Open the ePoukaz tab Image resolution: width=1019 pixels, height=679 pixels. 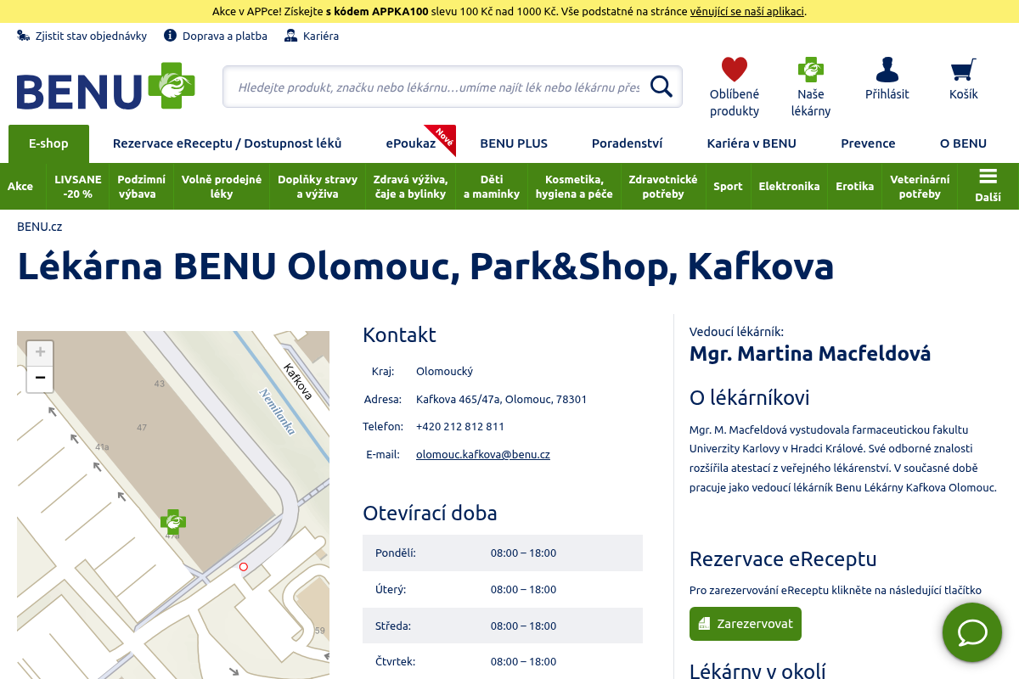click(411, 143)
